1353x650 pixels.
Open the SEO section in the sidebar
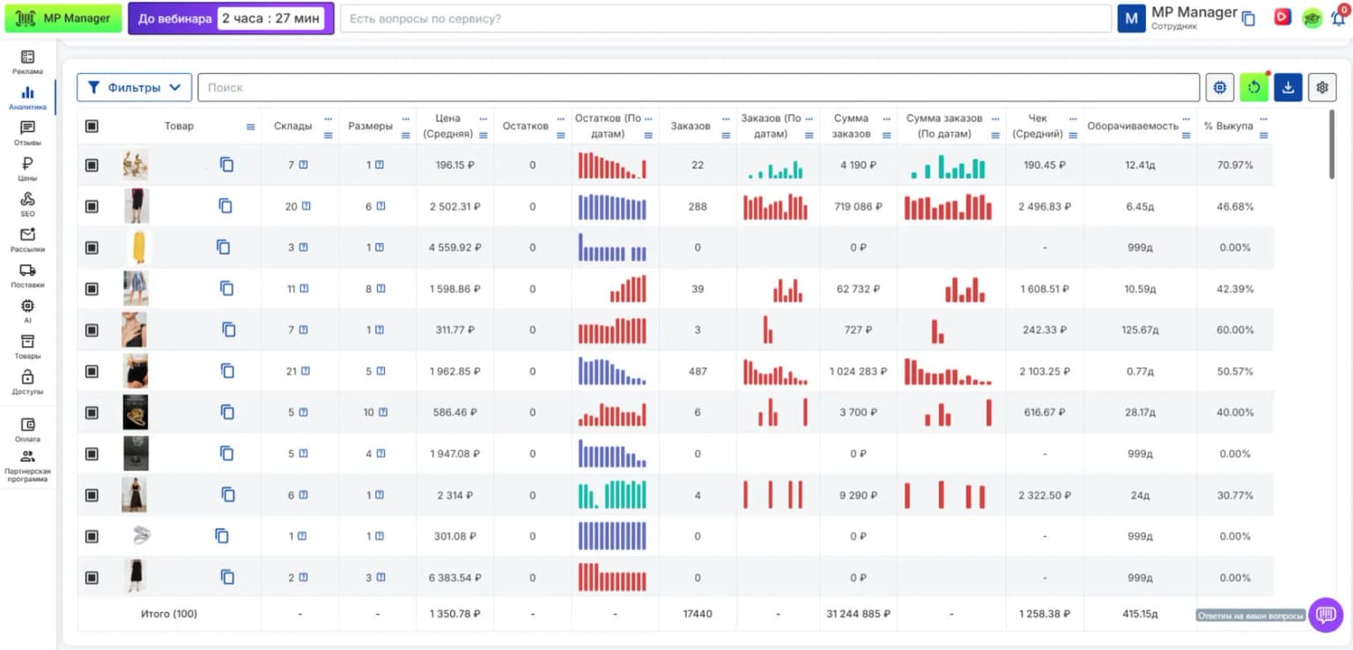(x=27, y=204)
